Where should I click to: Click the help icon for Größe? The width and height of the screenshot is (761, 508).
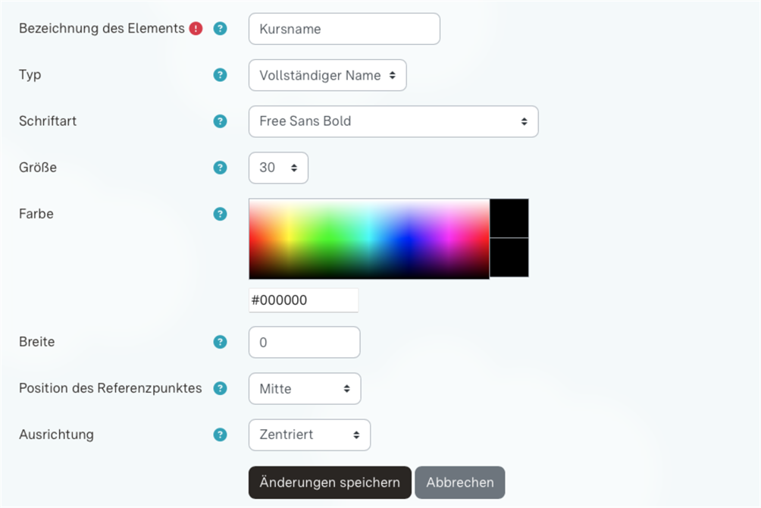click(220, 168)
